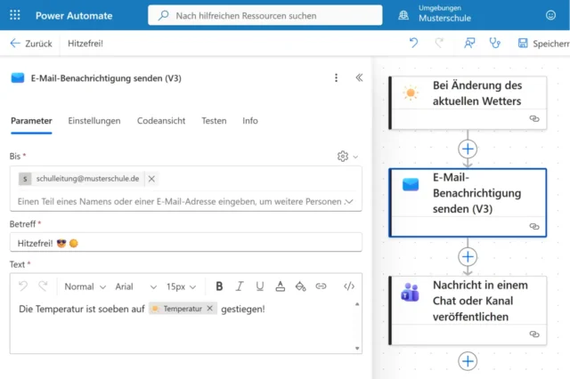The image size is (570, 379).
Task: Click the Betreff subject field
Action: click(186, 243)
